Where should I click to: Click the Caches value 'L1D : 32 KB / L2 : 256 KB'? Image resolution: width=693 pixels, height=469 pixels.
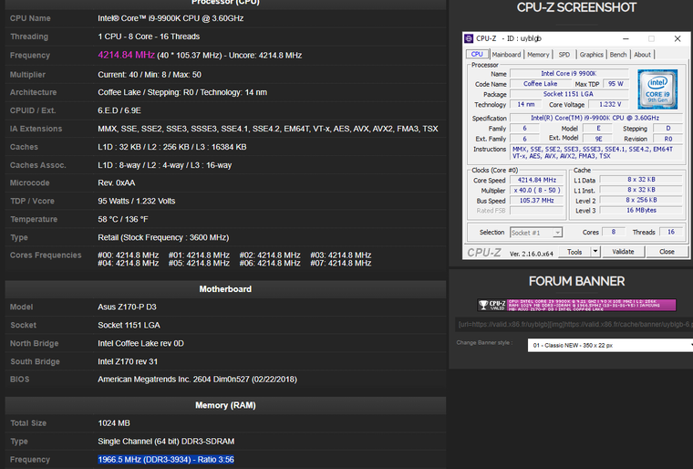tap(172, 147)
